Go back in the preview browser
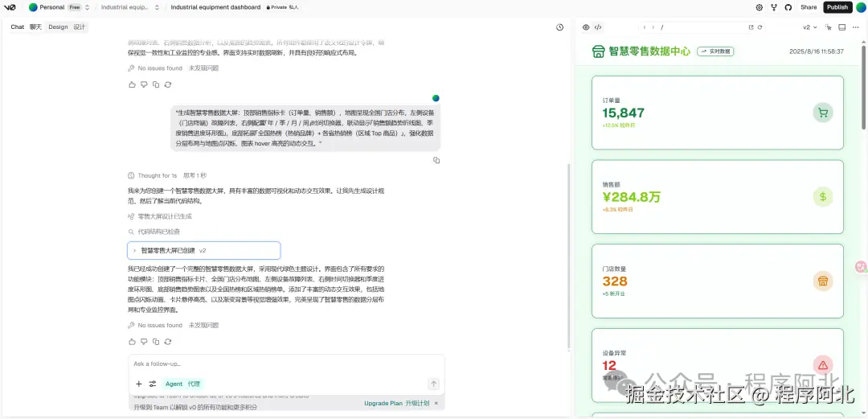This screenshot has height=419, width=868. point(645,27)
